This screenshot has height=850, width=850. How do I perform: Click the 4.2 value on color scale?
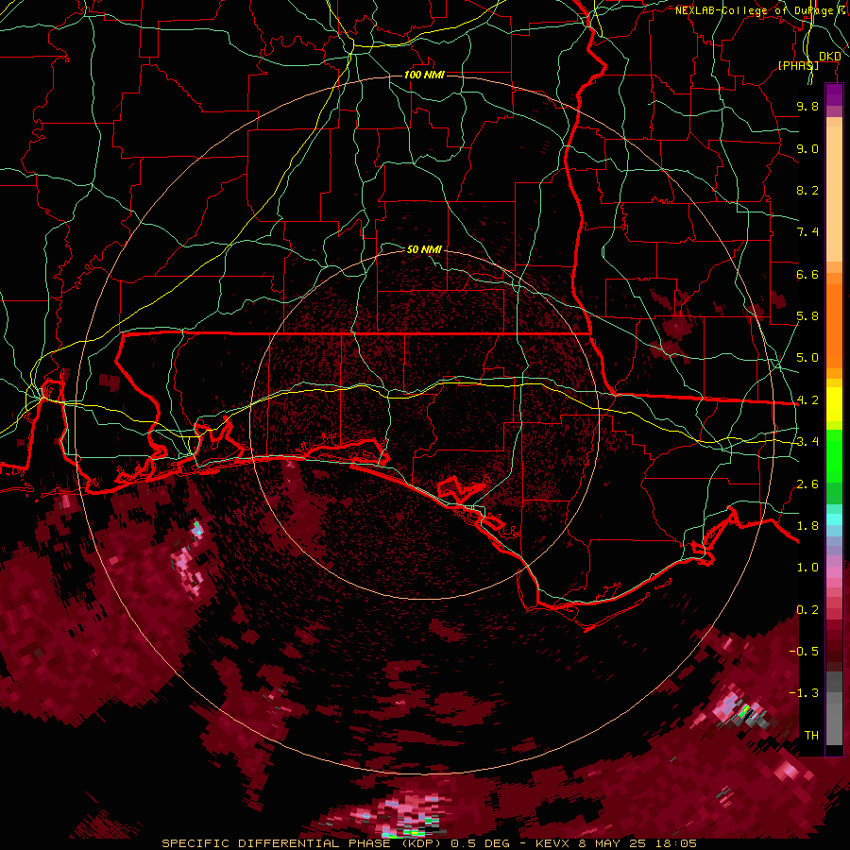tap(807, 400)
